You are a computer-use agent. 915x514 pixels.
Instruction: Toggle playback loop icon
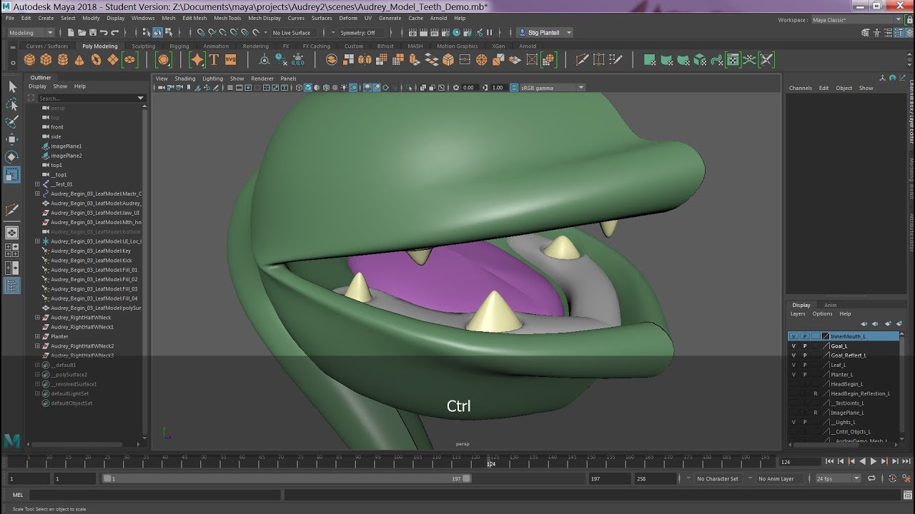point(873,479)
